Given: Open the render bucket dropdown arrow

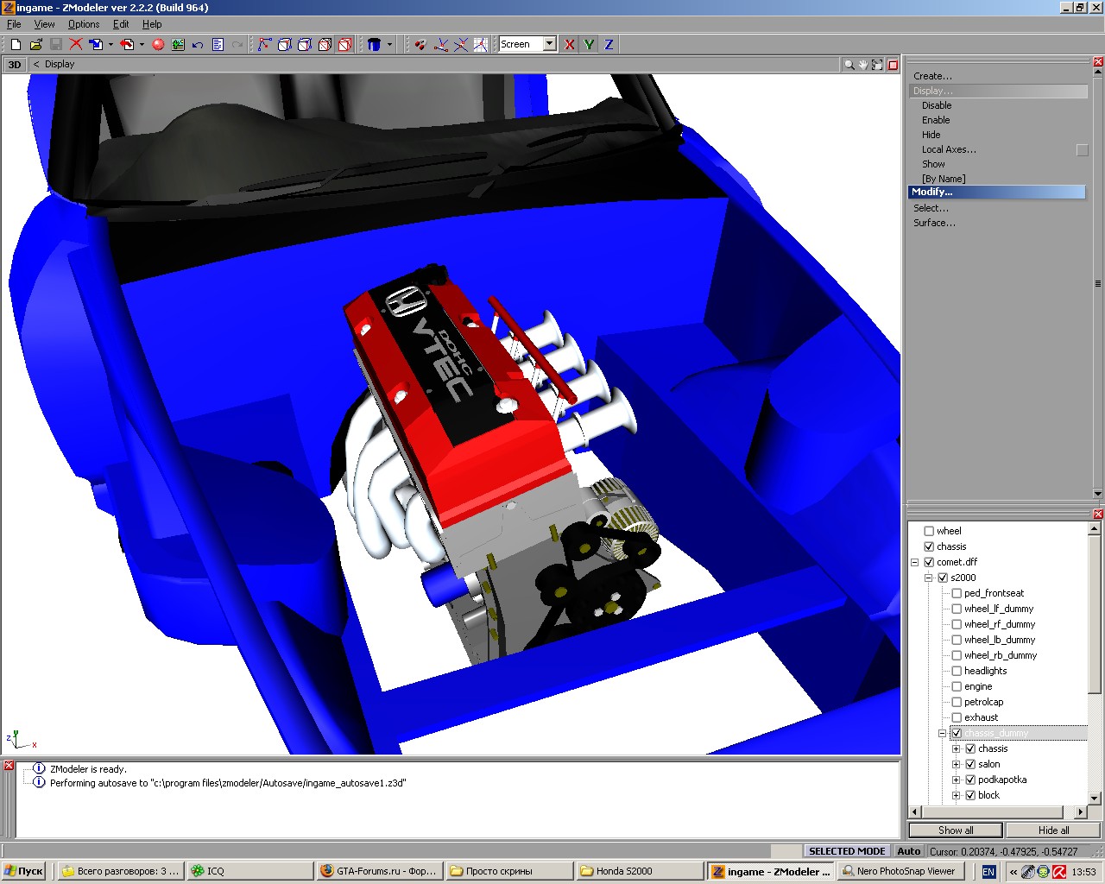Looking at the screenshot, I should 389,44.
